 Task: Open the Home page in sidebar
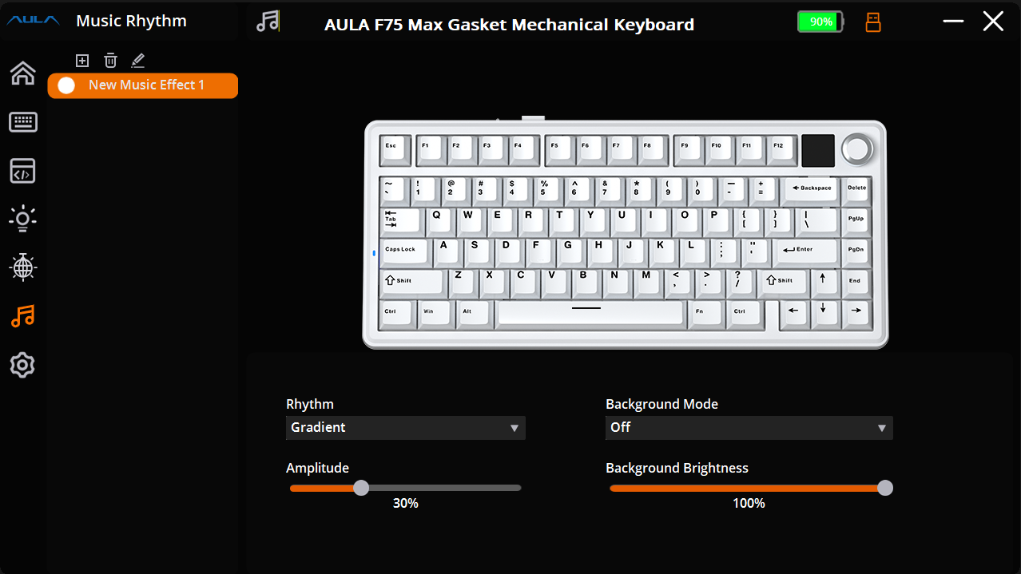point(22,73)
